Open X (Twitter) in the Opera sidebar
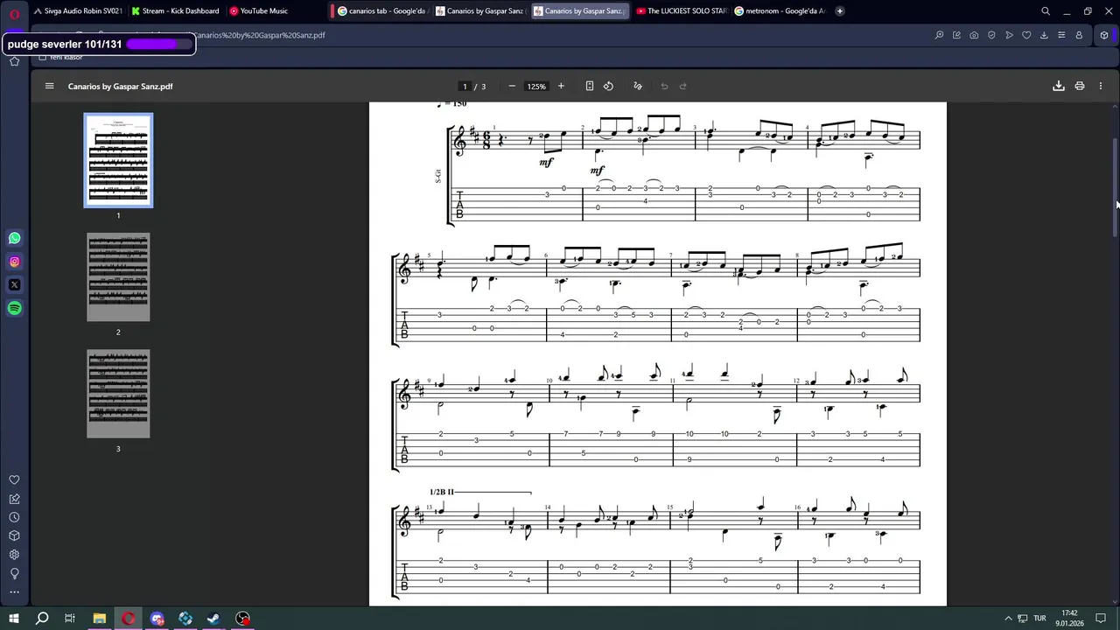Image resolution: width=1120 pixels, height=630 pixels. tap(14, 284)
